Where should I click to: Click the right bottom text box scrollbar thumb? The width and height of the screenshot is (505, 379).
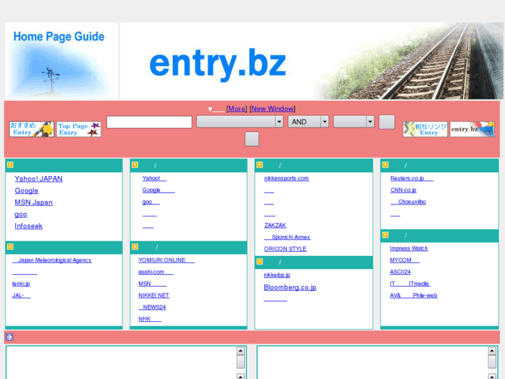tap(492, 362)
